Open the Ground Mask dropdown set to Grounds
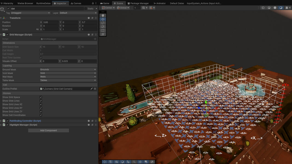 [68, 69]
